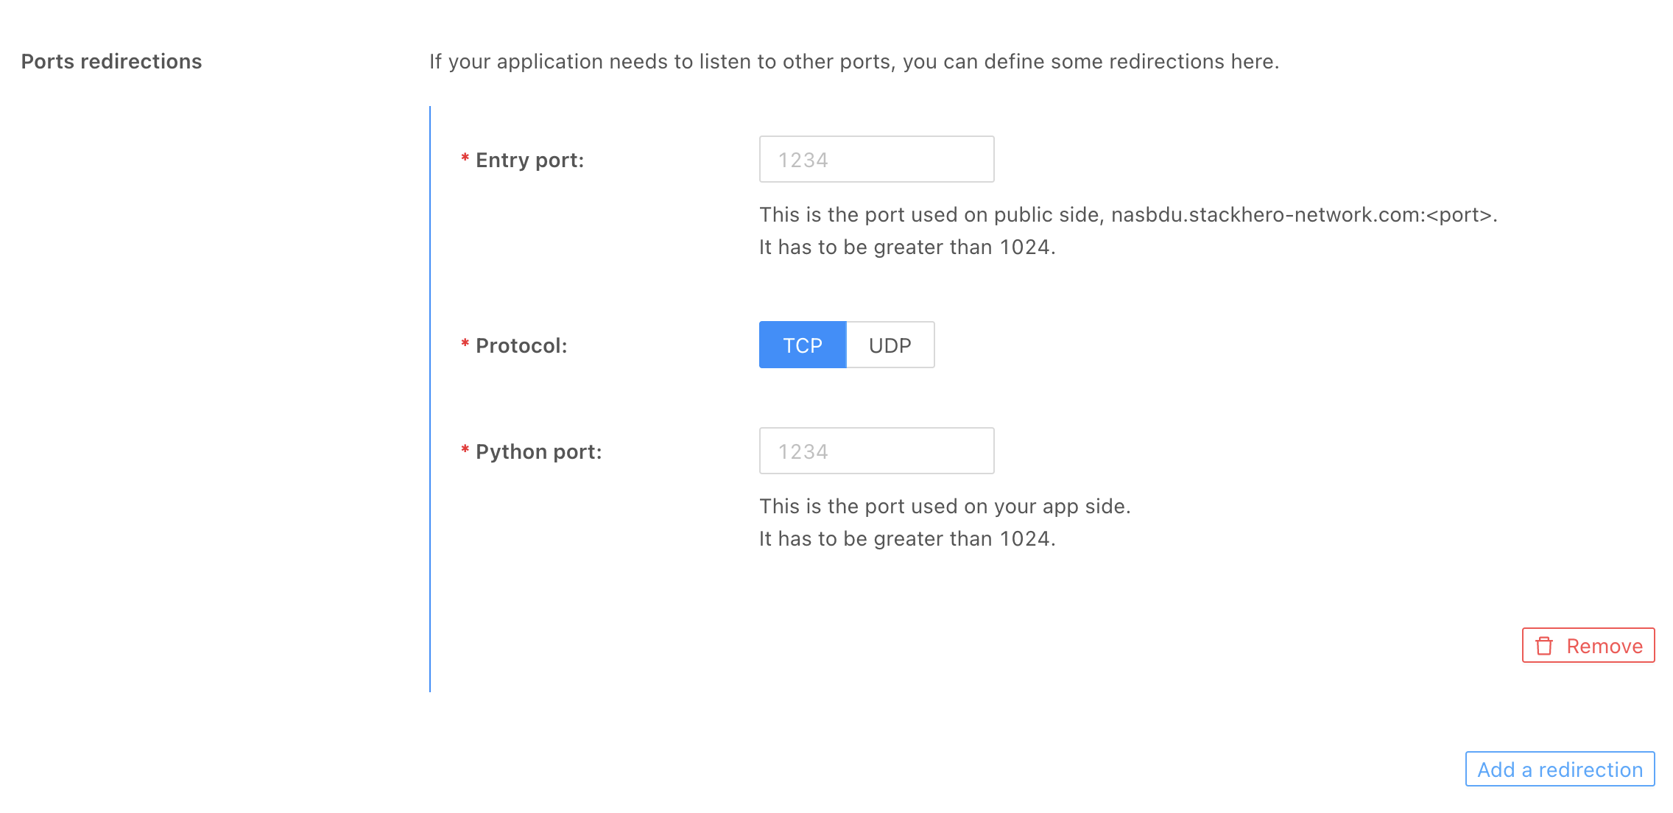The image size is (1673, 813).
Task: Click the 'port used on your app side' hint
Action: click(x=945, y=506)
